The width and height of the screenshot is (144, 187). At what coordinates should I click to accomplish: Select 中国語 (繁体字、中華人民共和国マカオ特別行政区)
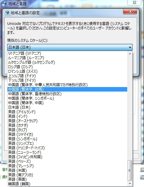tap(67, 85)
